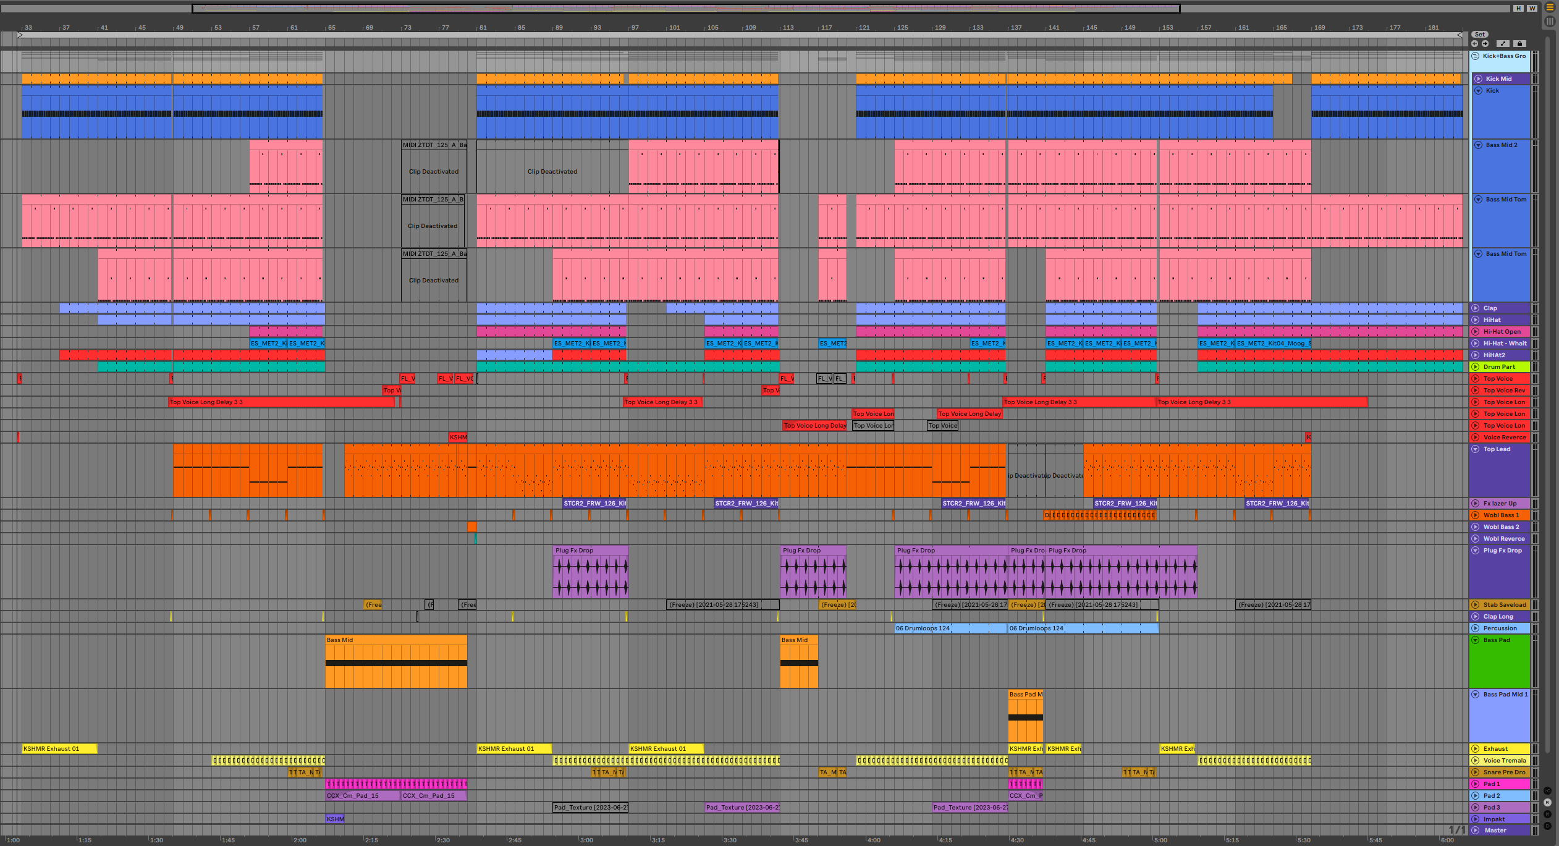Collapse the Bass Pad track
This screenshot has width=1559, height=846.
click(1476, 640)
